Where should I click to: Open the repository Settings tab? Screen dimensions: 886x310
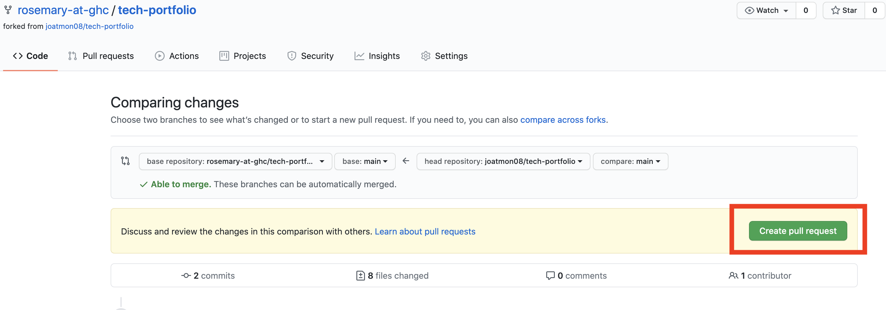pyautogui.click(x=444, y=56)
